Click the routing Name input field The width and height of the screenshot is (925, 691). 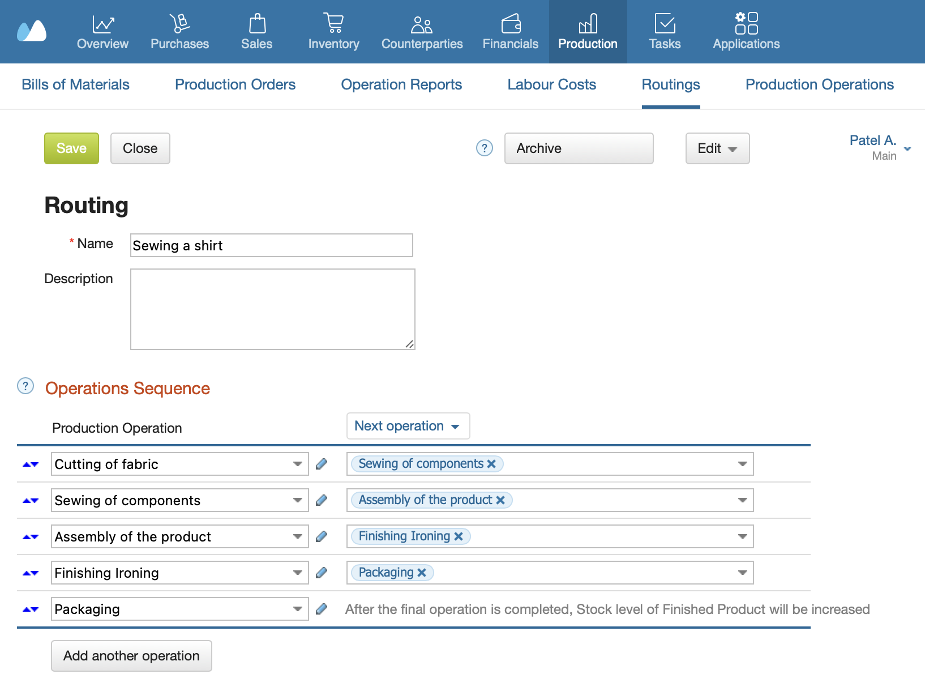(x=271, y=245)
